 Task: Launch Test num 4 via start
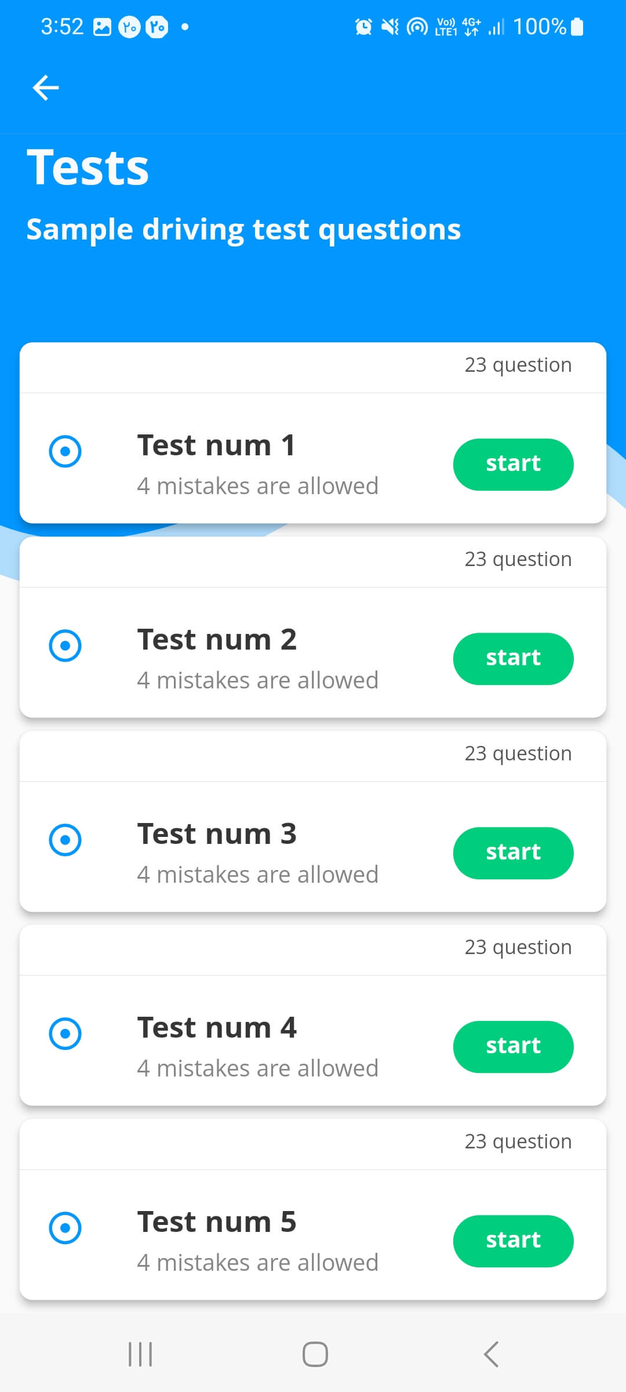(x=513, y=1046)
